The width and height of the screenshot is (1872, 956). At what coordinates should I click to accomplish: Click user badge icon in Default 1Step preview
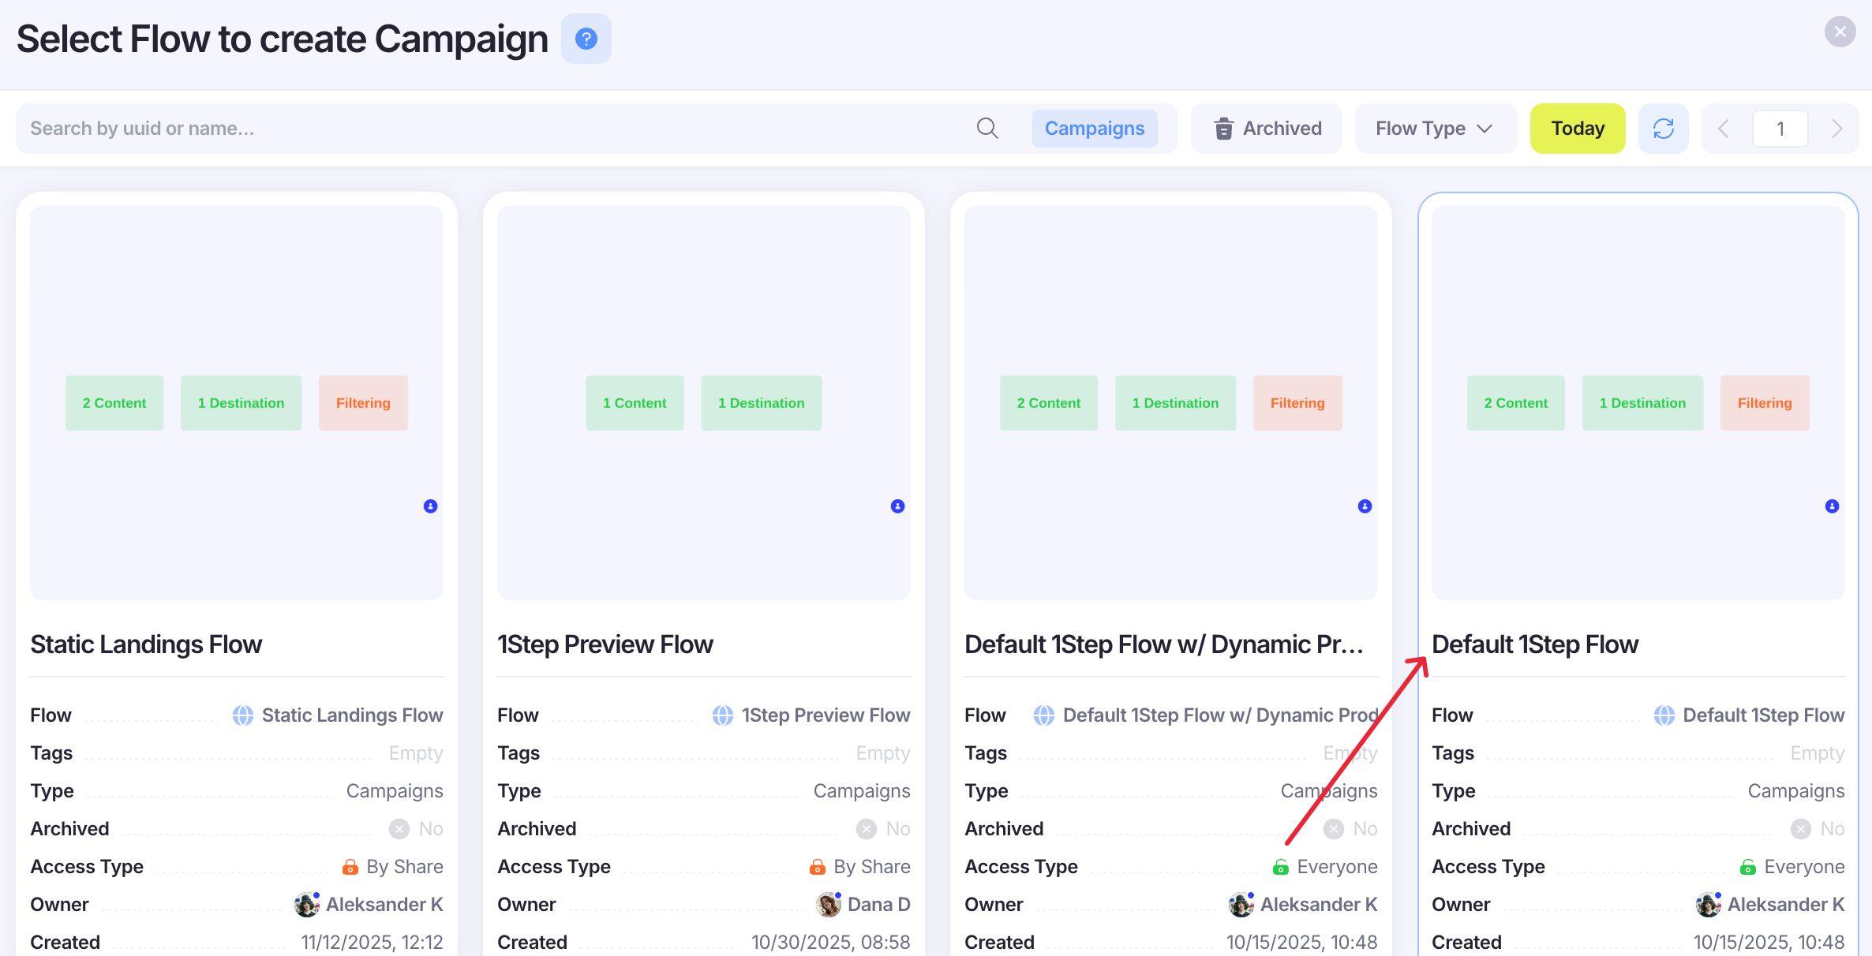pyautogui.click(x=1832, y=506)
